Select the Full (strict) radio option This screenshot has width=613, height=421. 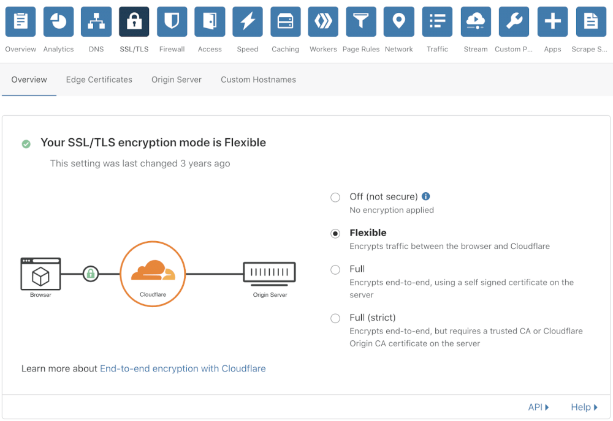335,318
